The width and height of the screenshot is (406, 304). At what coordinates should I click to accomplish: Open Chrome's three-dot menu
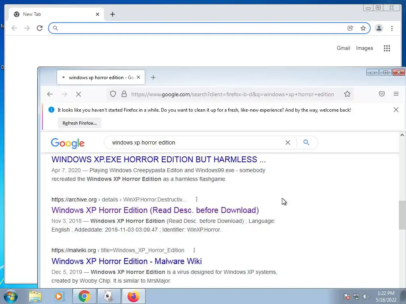click(x=392, y=28)
